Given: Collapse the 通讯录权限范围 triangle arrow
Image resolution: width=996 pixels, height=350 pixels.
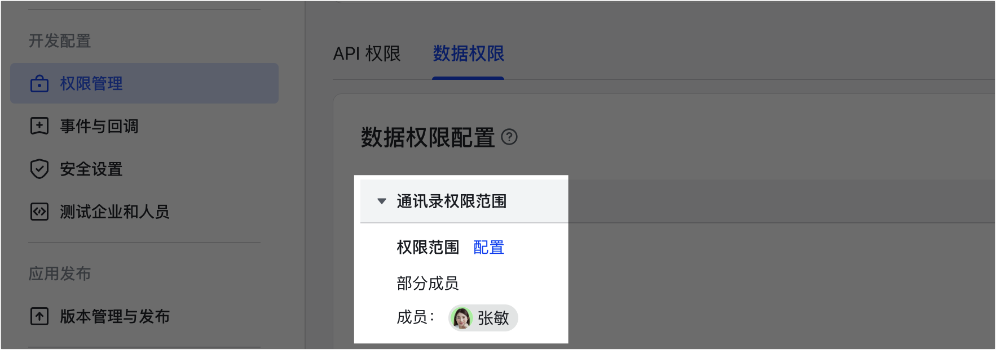Looking at the screenshot, I should point(382,201).
